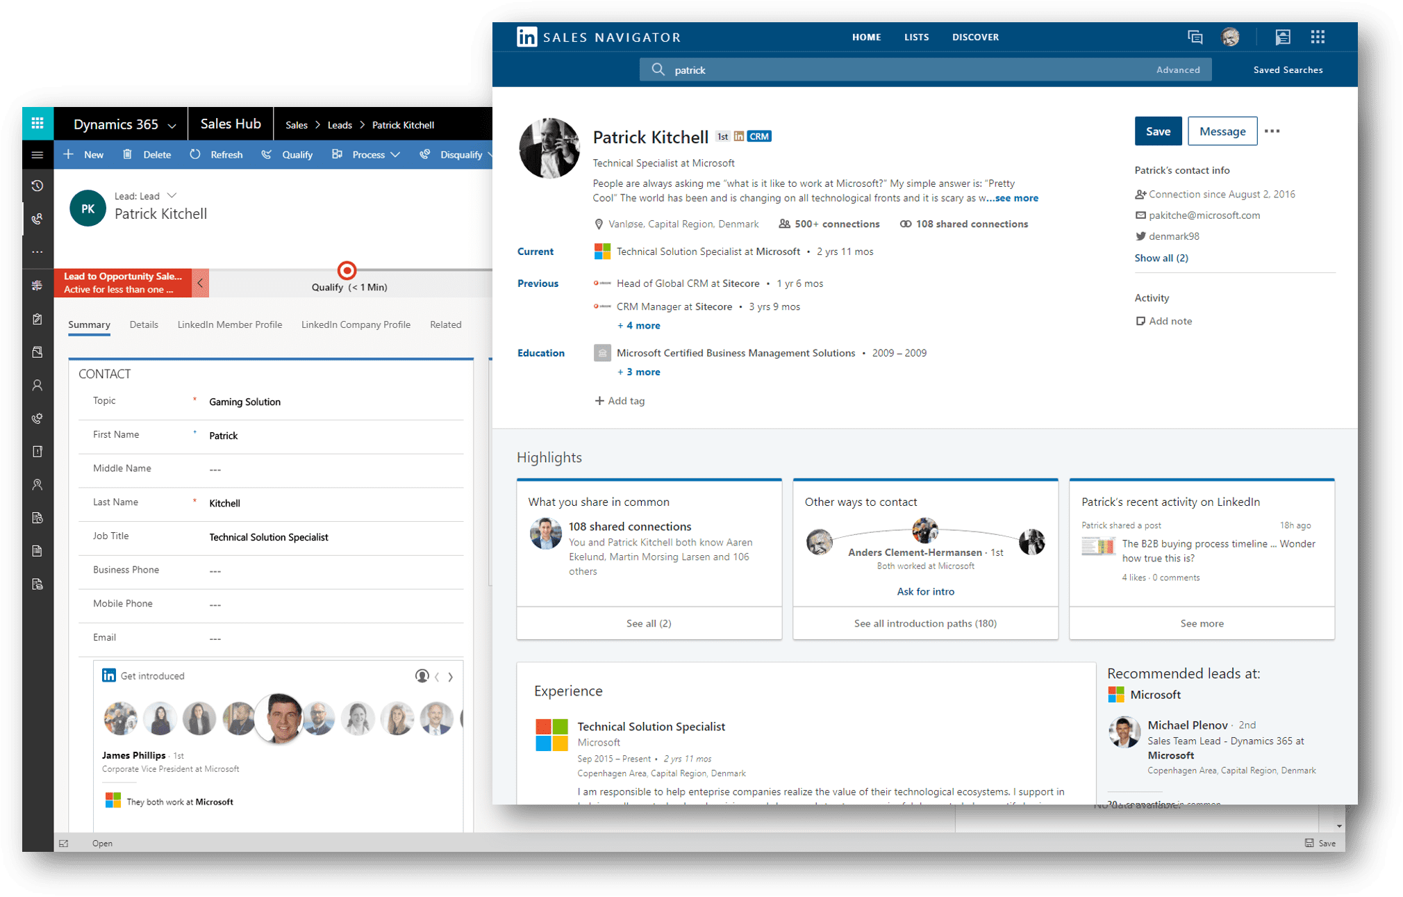Expand '+ 4 more' previous positions
The image size is (1403, 897).
pos(639,325)
